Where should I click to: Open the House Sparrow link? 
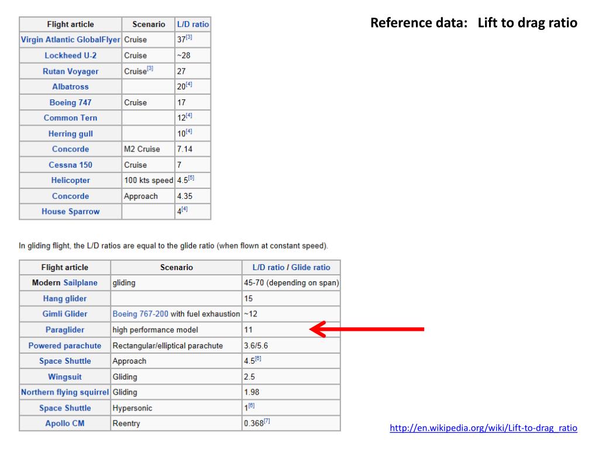click(x=70, y=212)
